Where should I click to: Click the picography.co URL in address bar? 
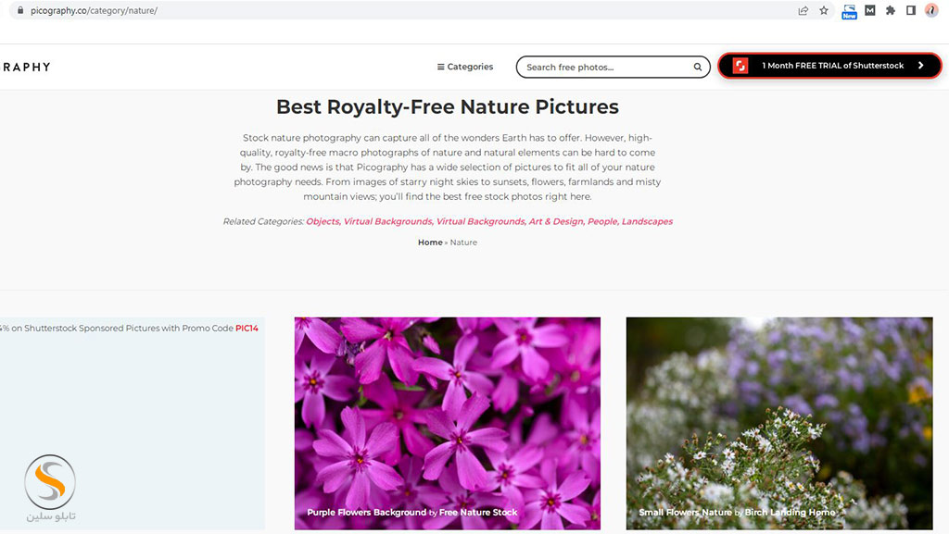click(93, 11)
